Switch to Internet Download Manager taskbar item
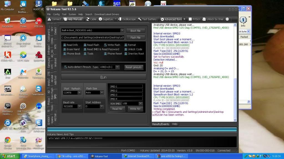Screen dimensions: 284x159 click(x=138, y=156)
